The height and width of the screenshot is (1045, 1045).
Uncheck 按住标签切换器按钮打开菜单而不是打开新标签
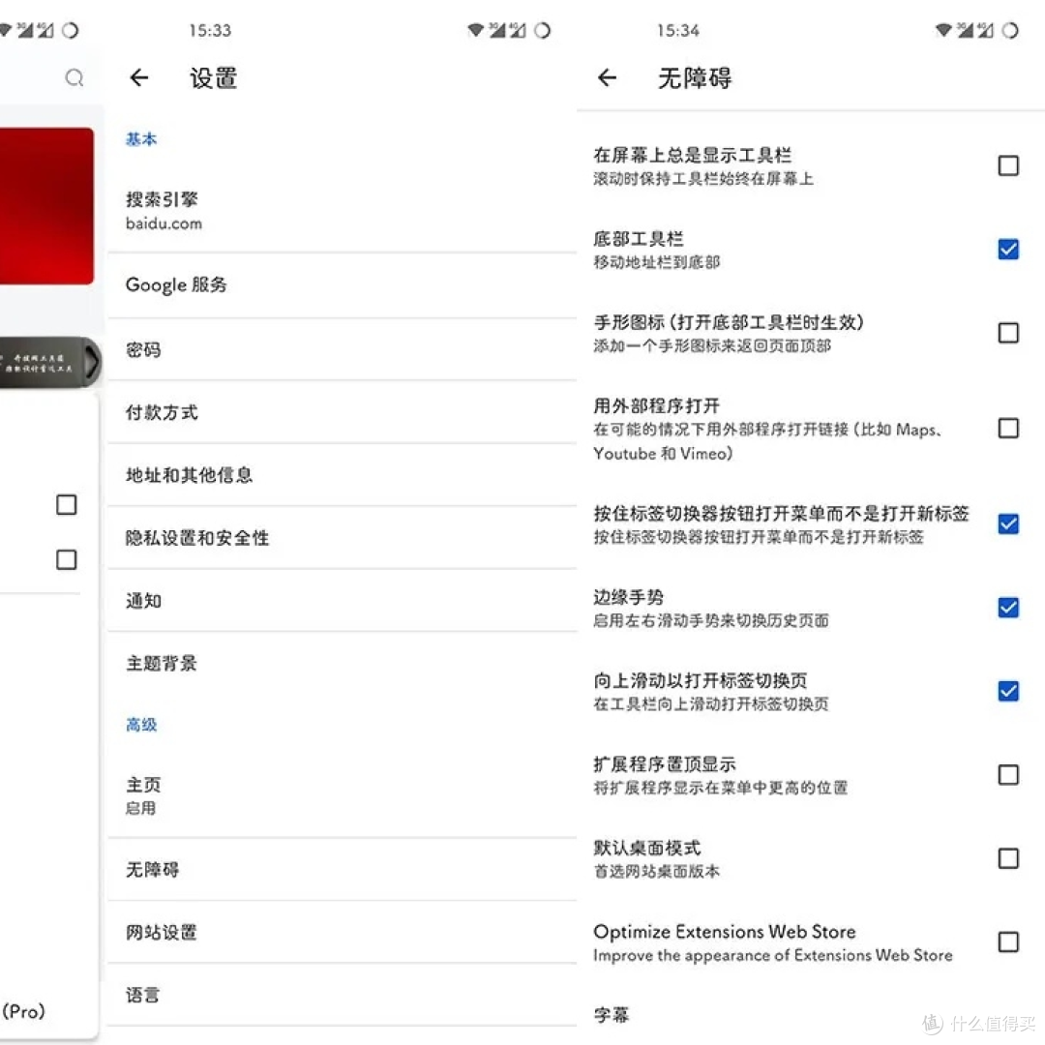[x=1008, y=524]
